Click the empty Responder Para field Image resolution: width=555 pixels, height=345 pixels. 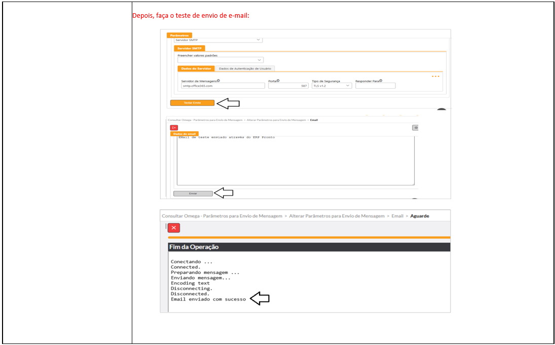click(x=375, y=86)
